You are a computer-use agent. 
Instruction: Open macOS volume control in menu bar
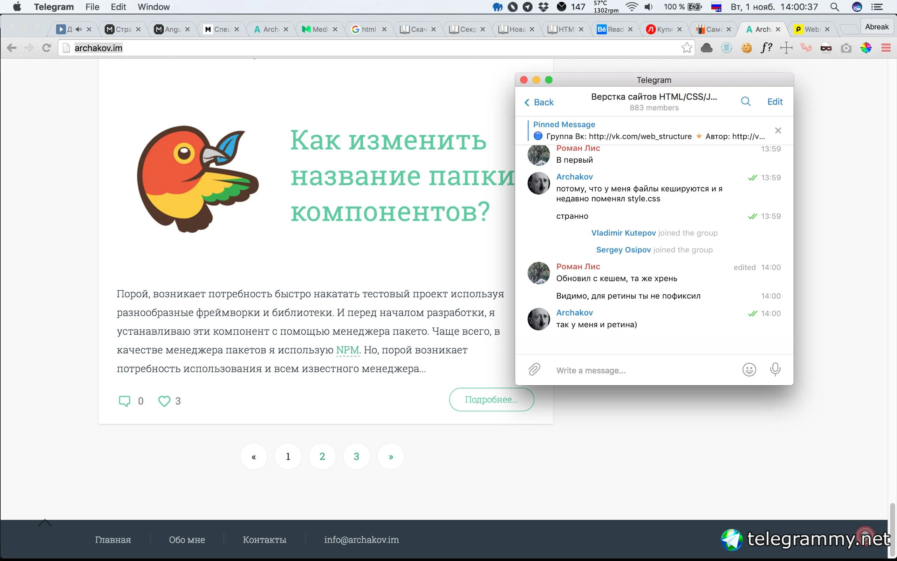tap(649, 7)
